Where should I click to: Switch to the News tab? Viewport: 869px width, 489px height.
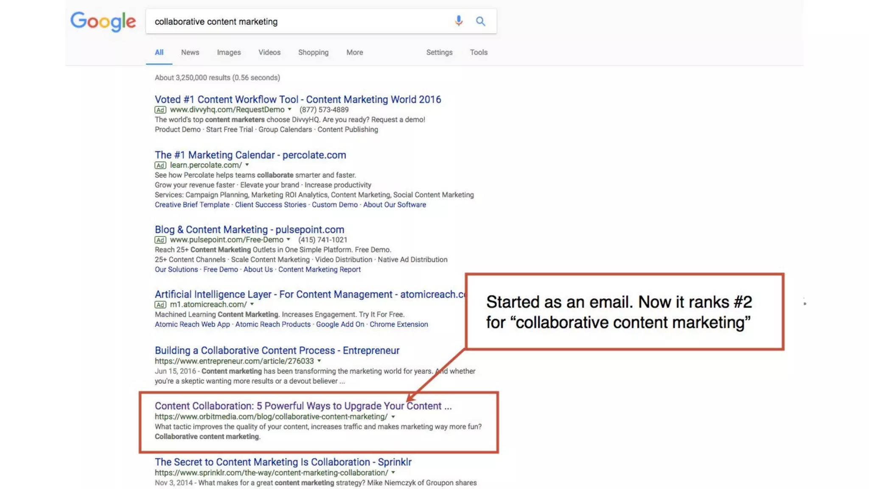tap(190, 52)
